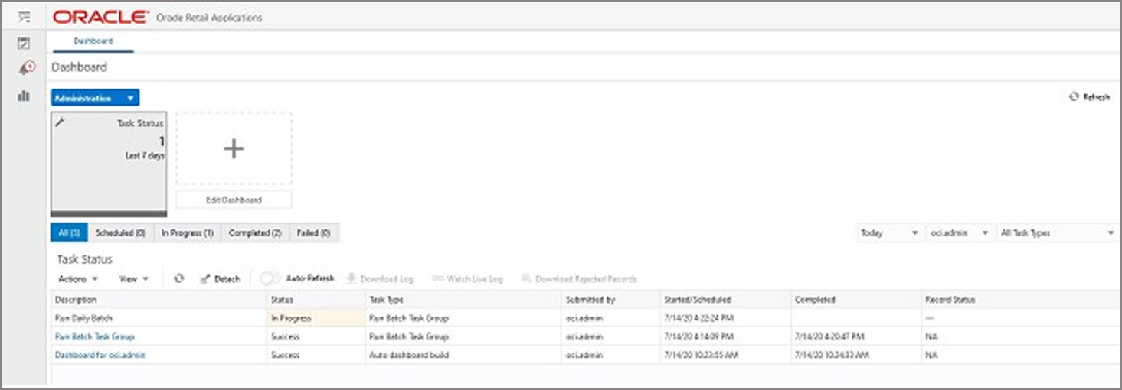Click the wrench icon on Task Status tile
This screenshot has height=390, width=1122.
60,122
